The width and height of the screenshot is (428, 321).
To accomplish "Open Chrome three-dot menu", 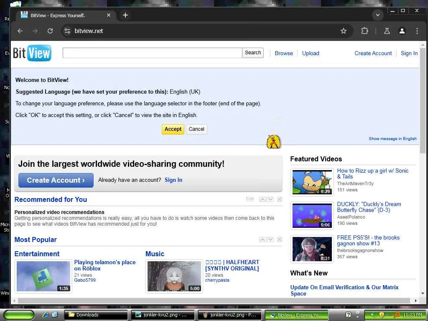I will tap(417, 31).
